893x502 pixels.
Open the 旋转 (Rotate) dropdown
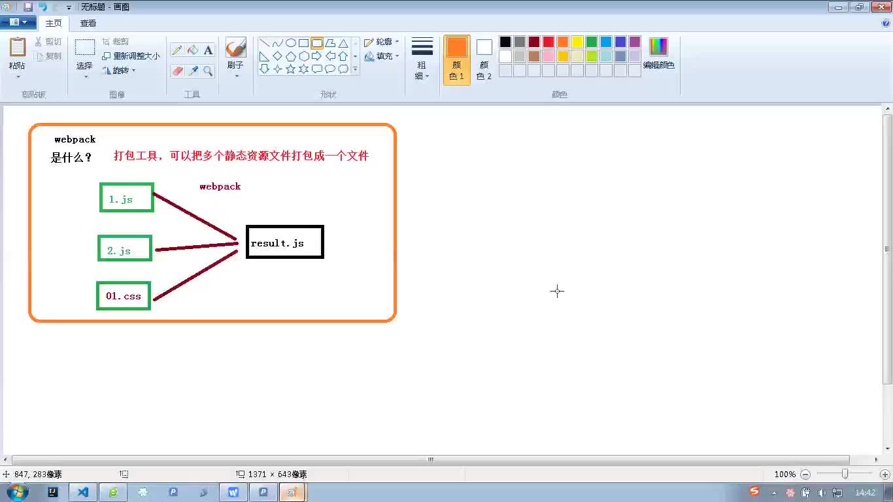[119, 71]
